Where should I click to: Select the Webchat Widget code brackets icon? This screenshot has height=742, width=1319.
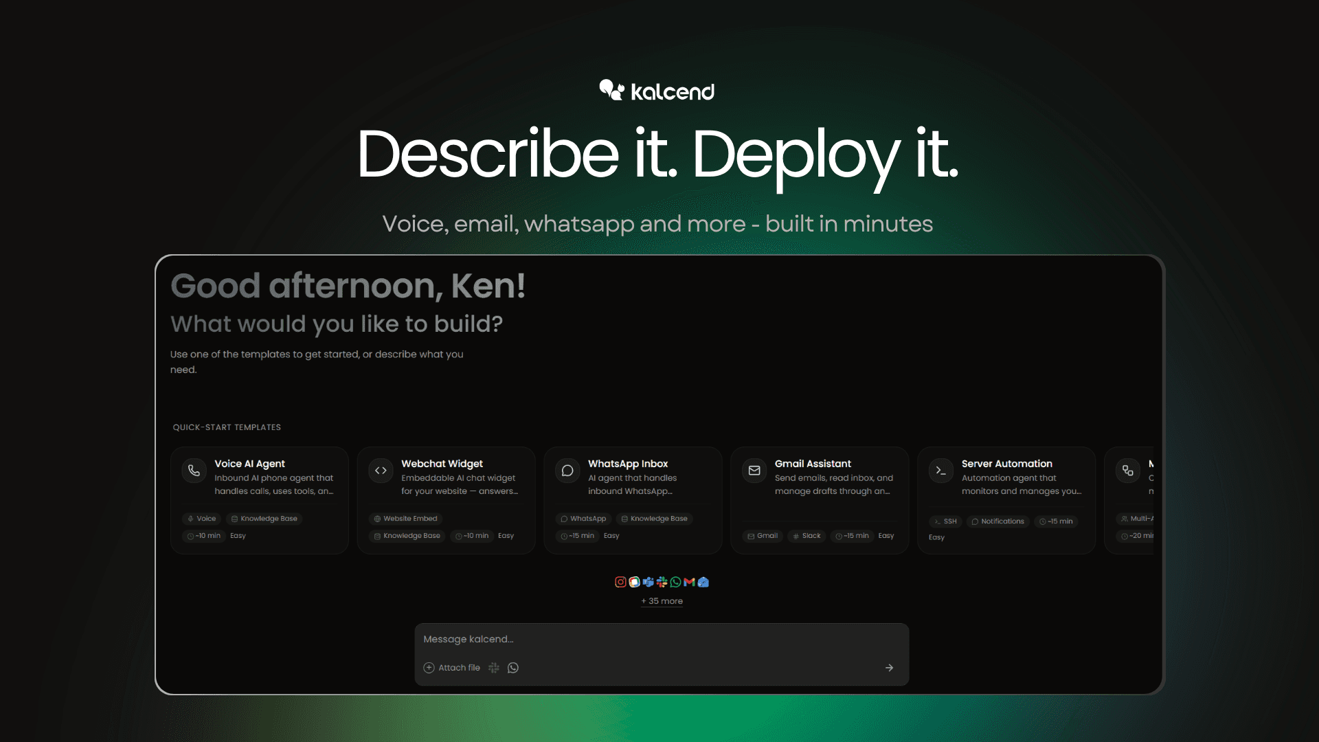point(381,471)
